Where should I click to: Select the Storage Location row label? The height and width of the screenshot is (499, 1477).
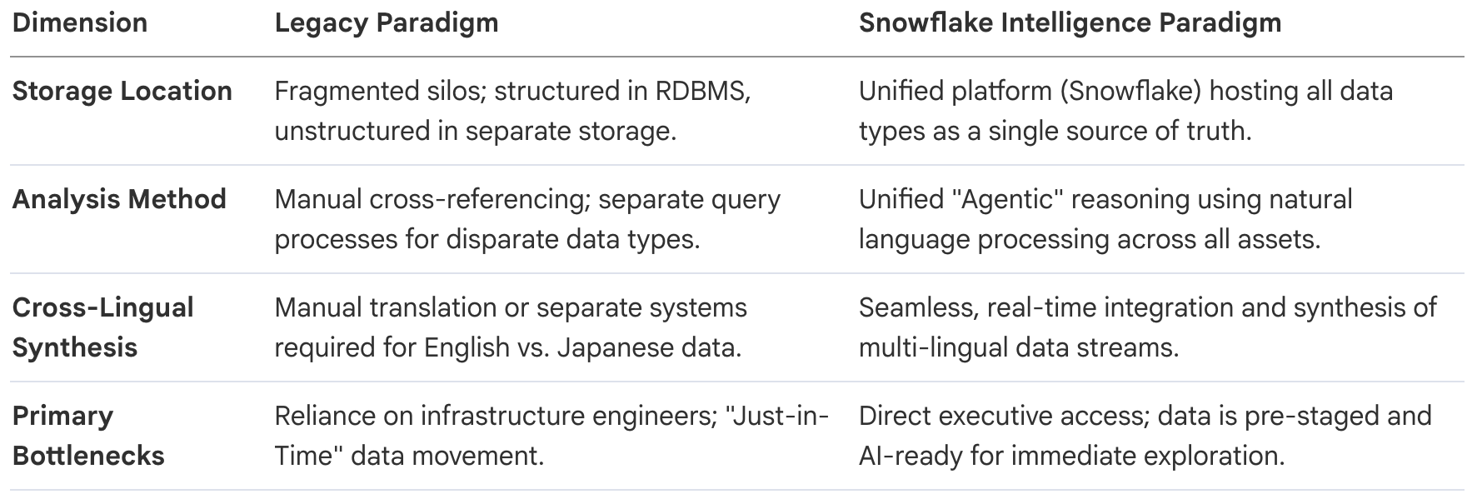(122, 91)
